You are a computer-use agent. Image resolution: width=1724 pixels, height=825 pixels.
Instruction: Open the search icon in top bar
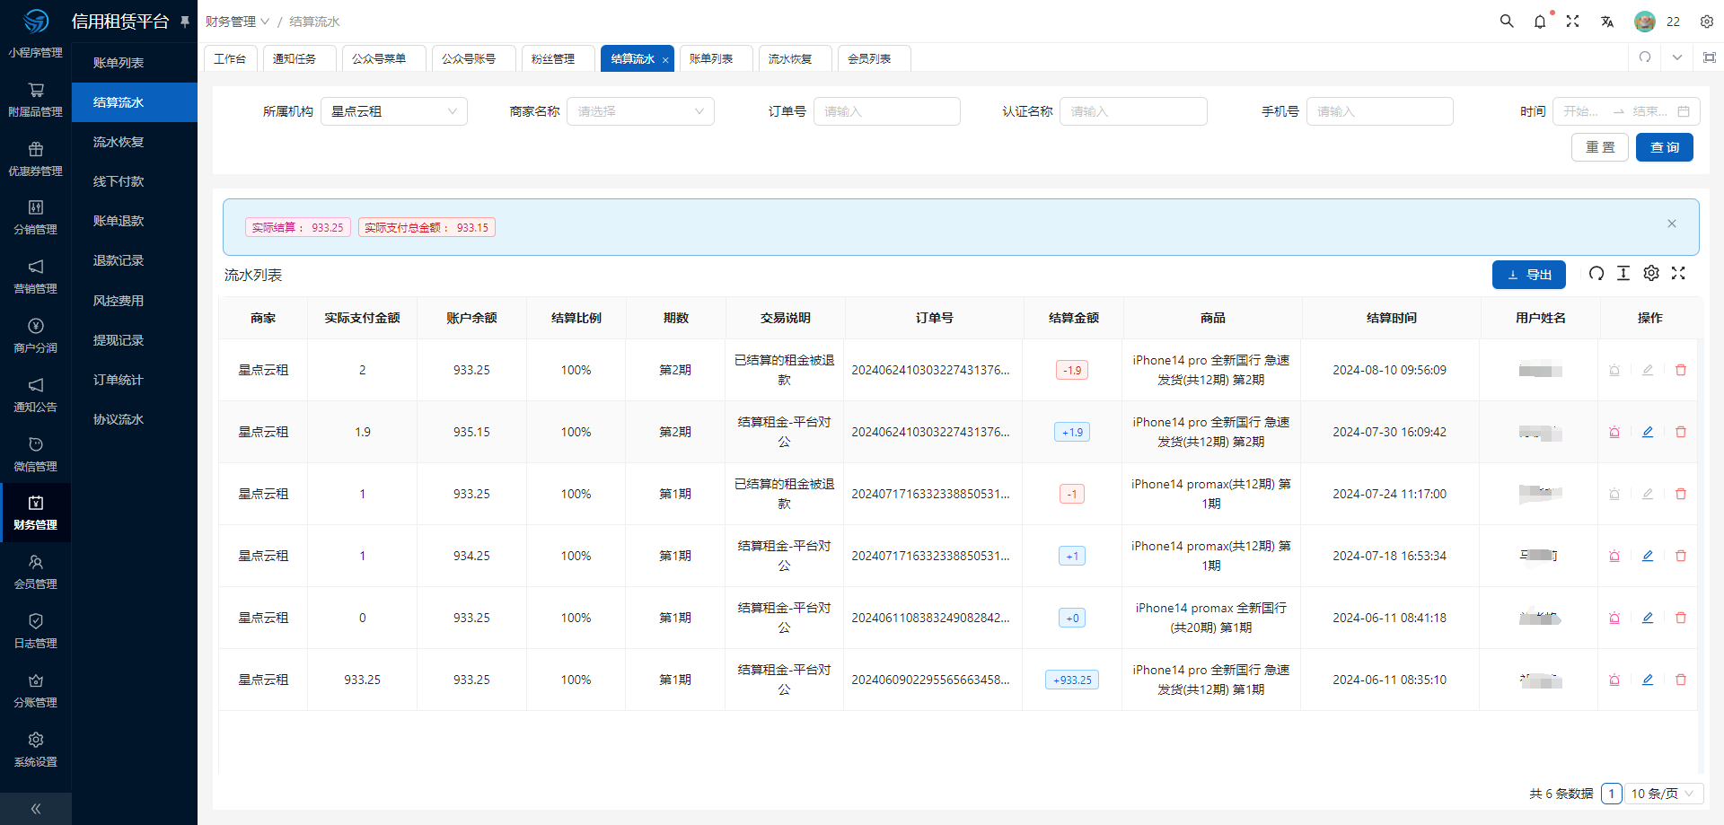[x=1507, y=21]
